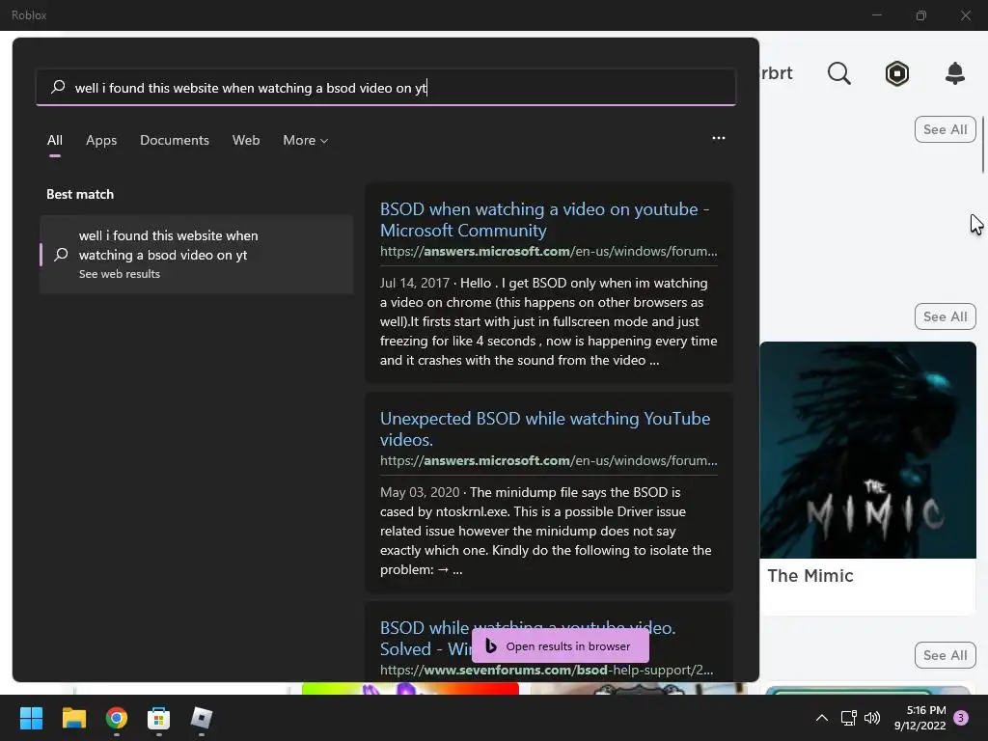Image resolution: width=988 pixels, height=741 pixels.
Task: Click the magnifier in the search box
Action: [x=58, y=87]
